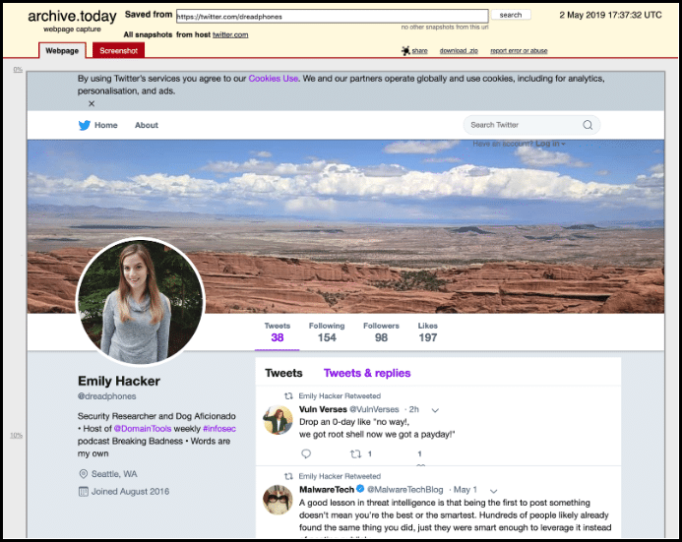The image size is (682, 542).
Task: Click the retweeted icon above MalwareTech tweet
Action: coord(288,476)
